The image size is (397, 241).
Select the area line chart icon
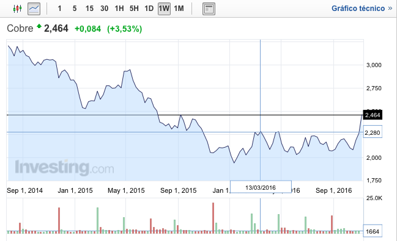[x=34, y=9]
